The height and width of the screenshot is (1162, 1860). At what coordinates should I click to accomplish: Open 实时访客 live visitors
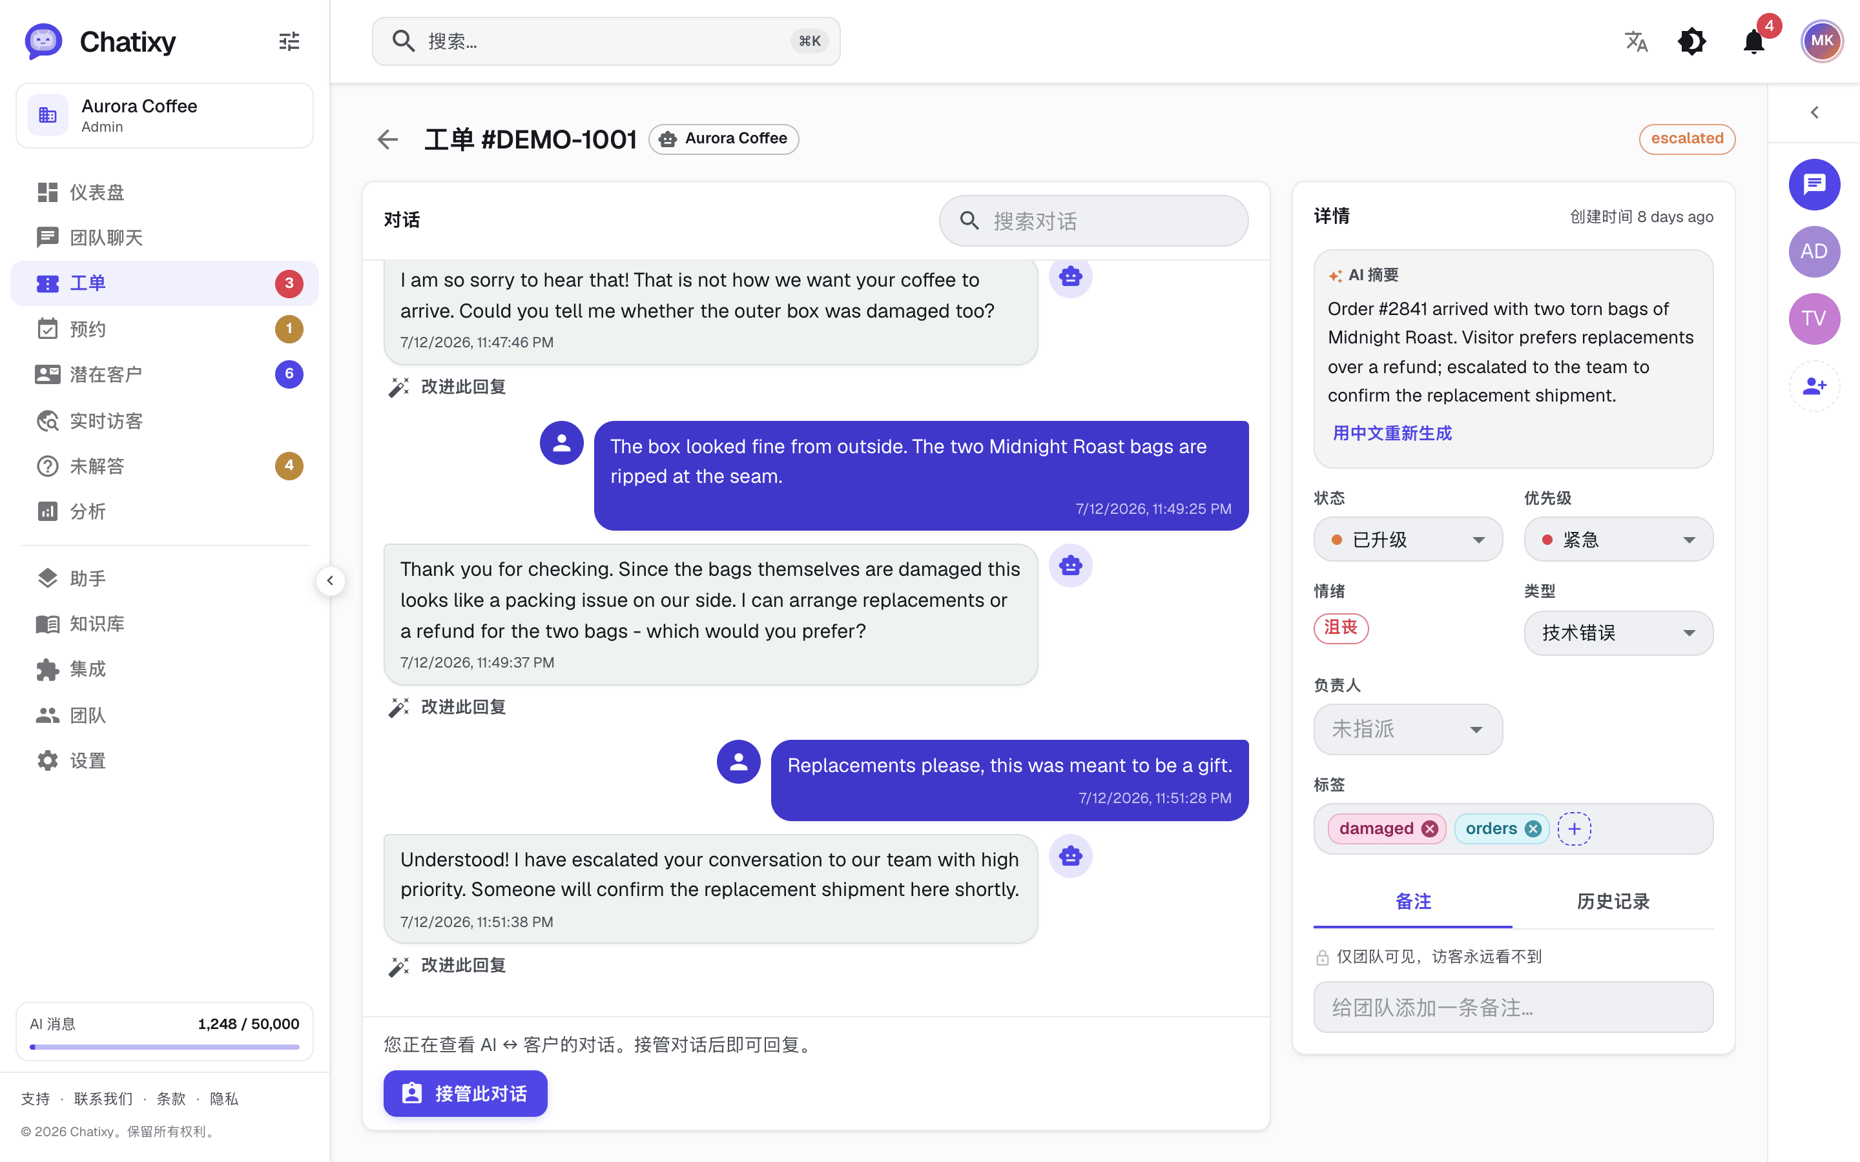coord(165,420)
